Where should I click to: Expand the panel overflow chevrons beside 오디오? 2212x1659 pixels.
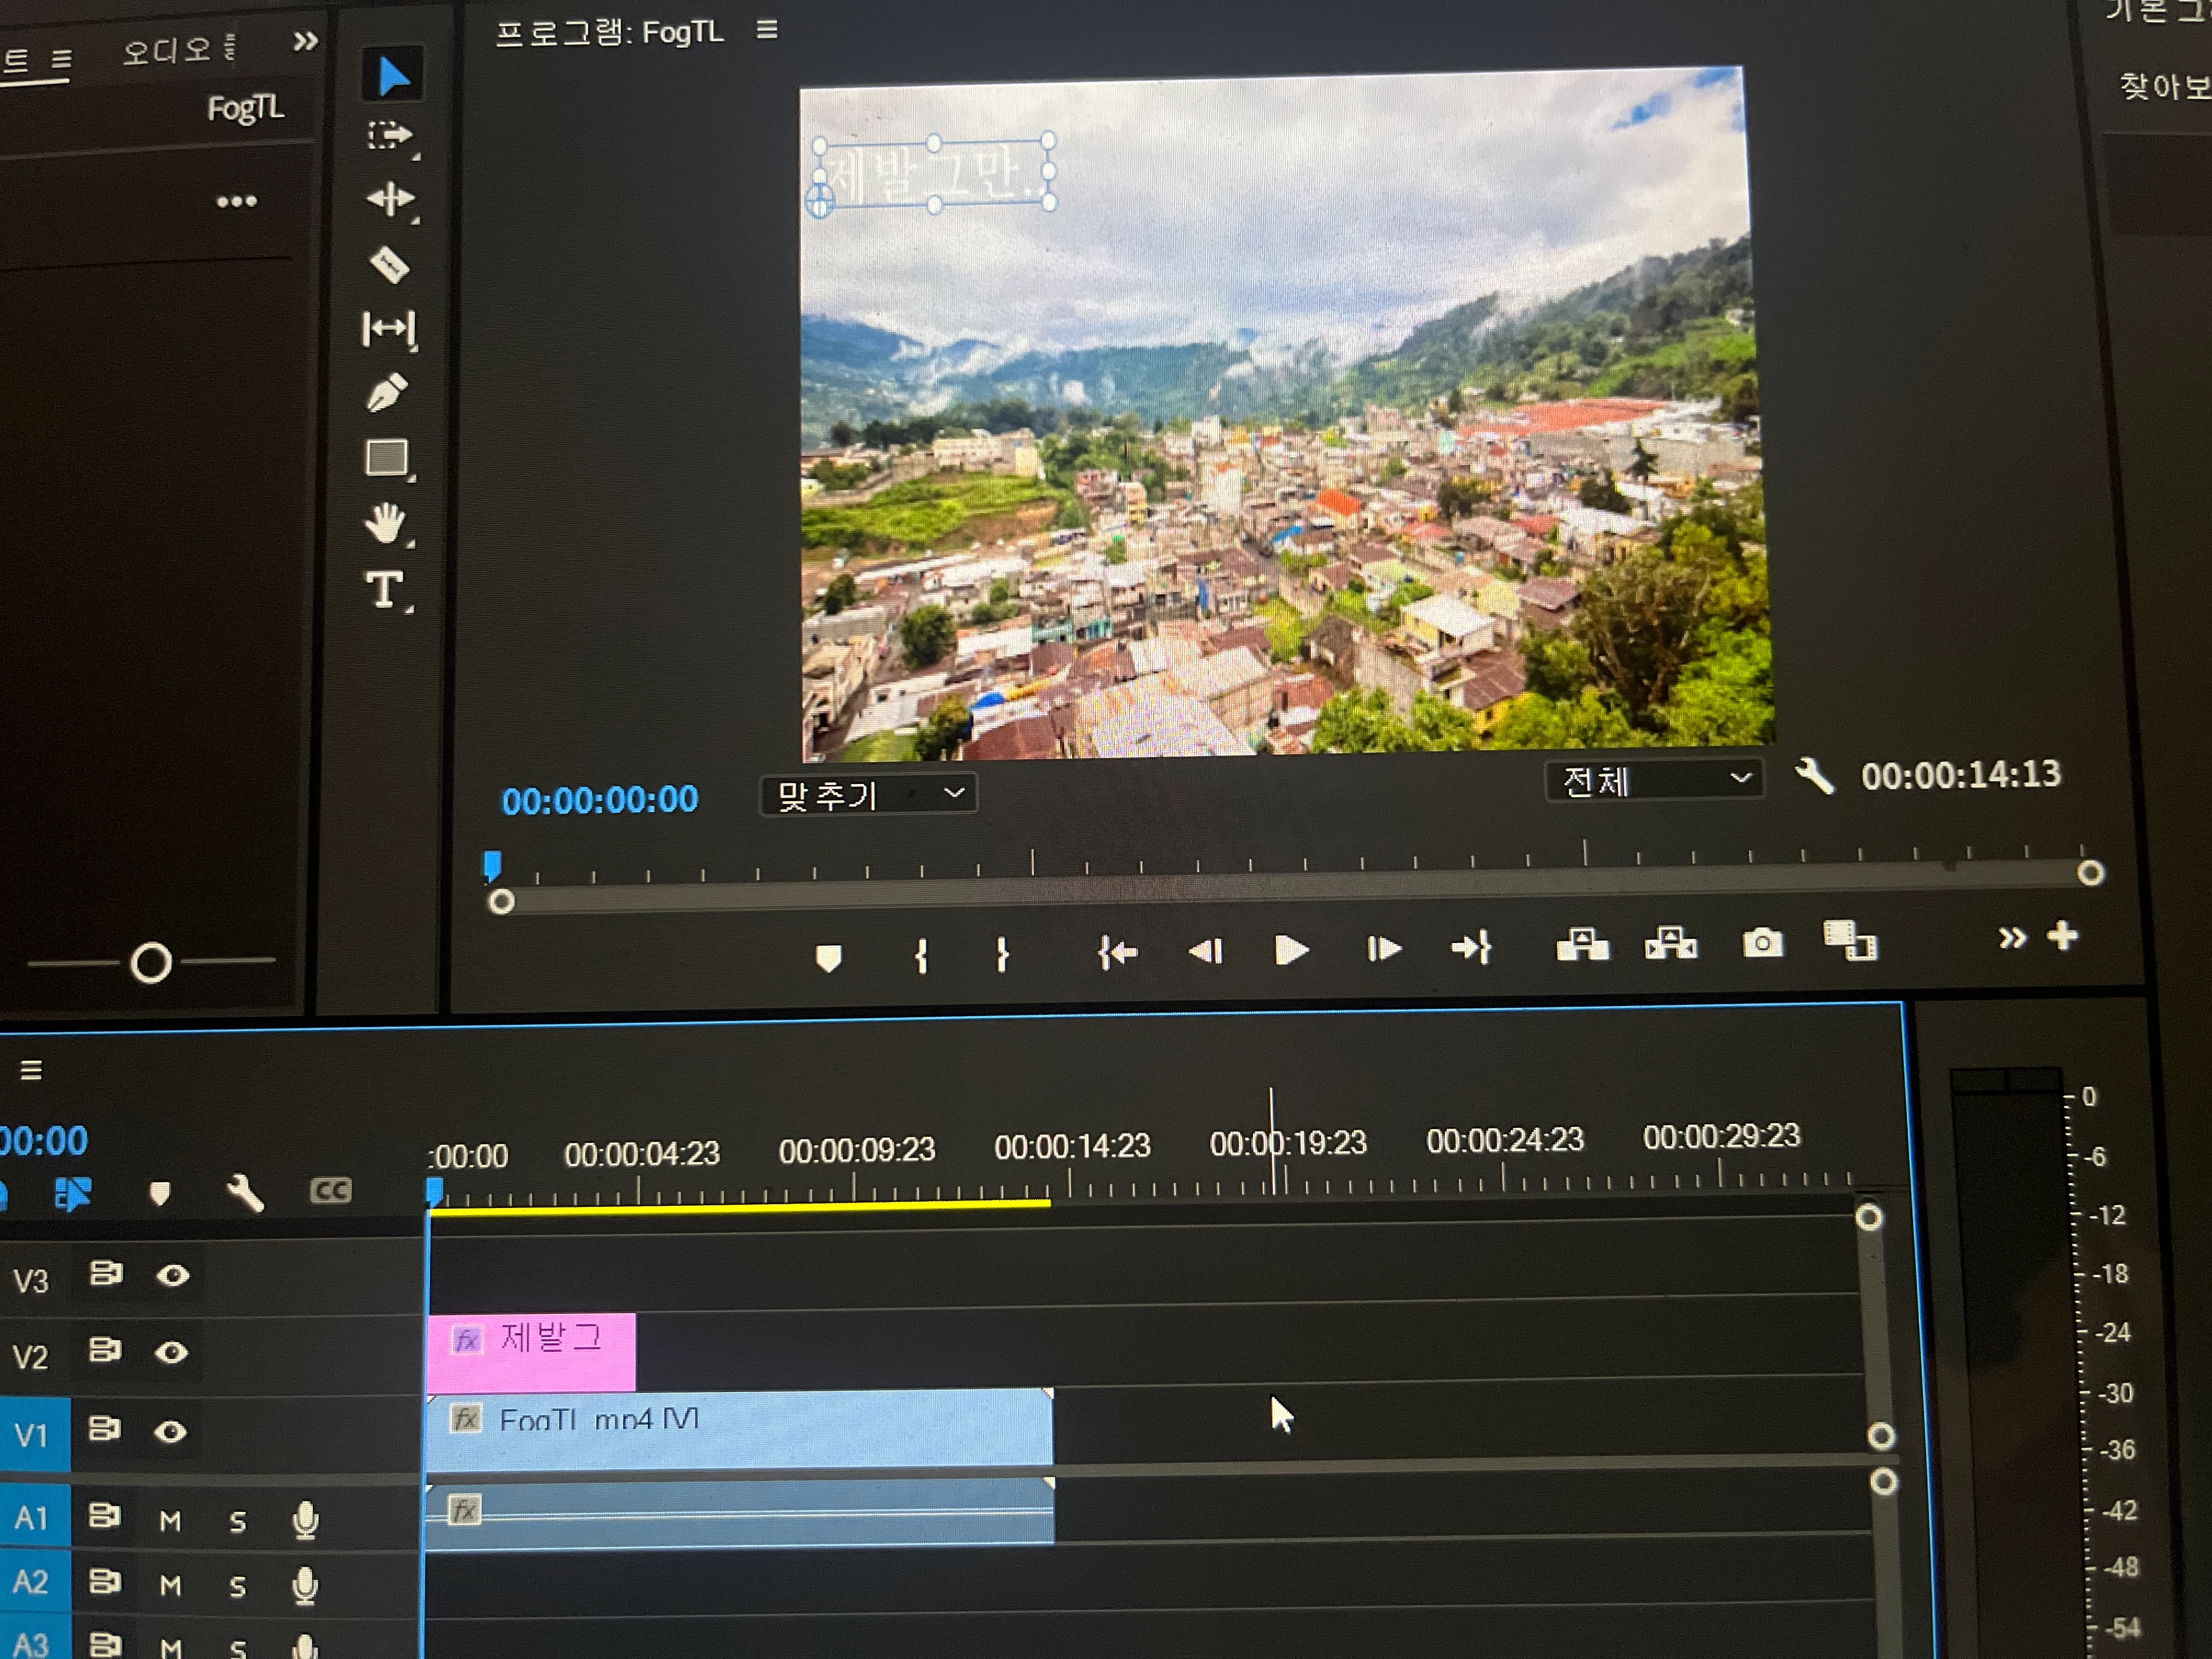tap(306, 41)
